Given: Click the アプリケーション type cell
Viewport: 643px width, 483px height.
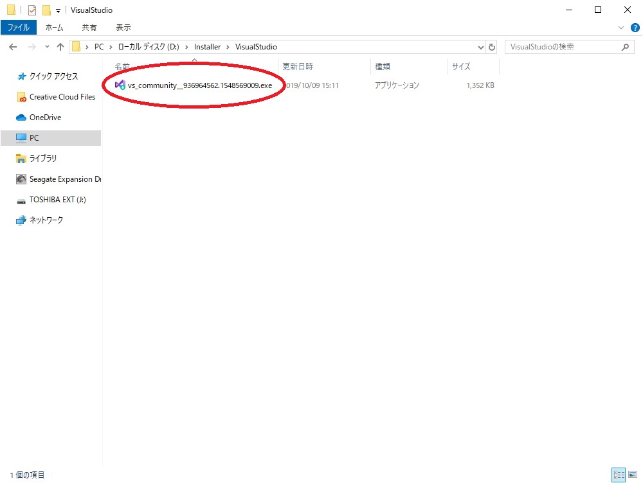Looking at the screenshot, I should [397, 85].
